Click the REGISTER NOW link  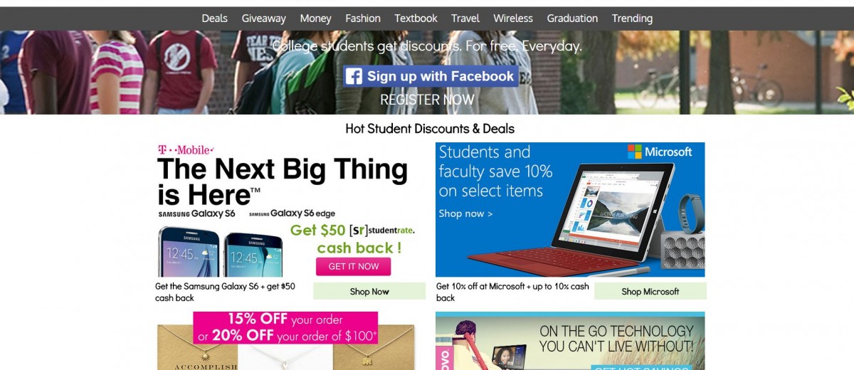(427, 100)
